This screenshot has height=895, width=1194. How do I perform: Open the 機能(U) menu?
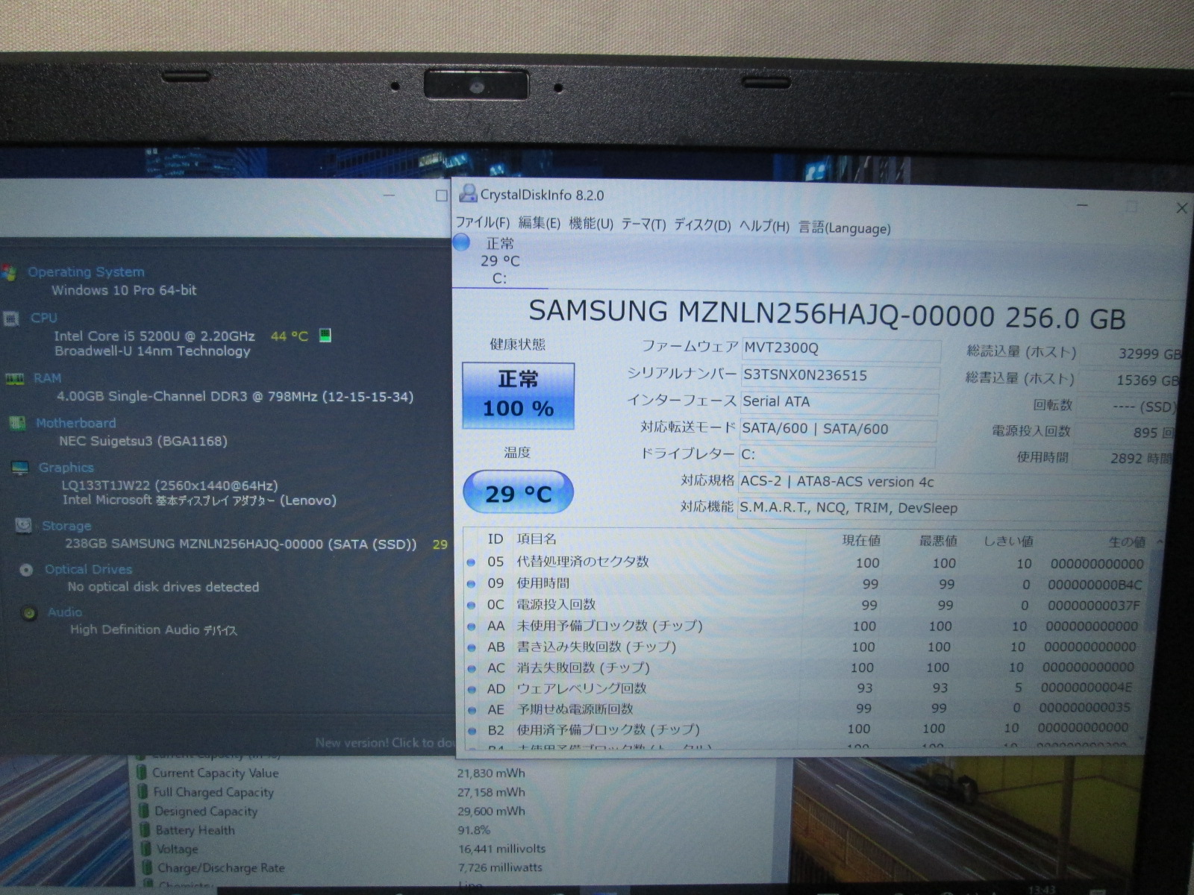(590, 224)
